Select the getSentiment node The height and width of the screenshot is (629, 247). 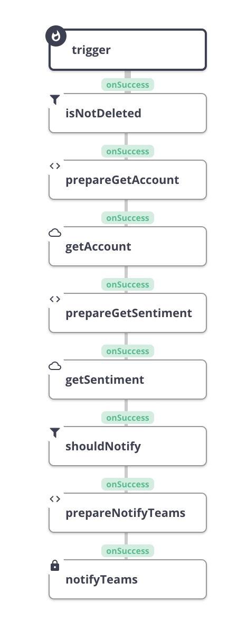click(x=128, y=380)
